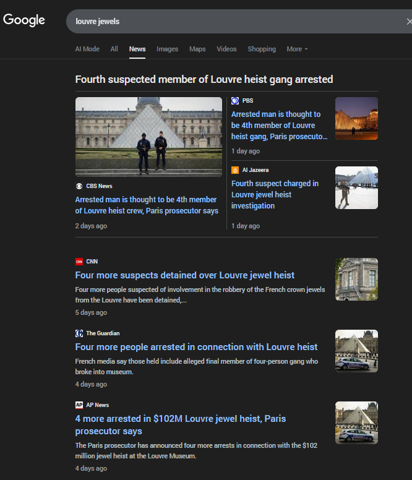Click the PBS source icon
Viewport: 412px width, 480px height.
click(235, 101)
